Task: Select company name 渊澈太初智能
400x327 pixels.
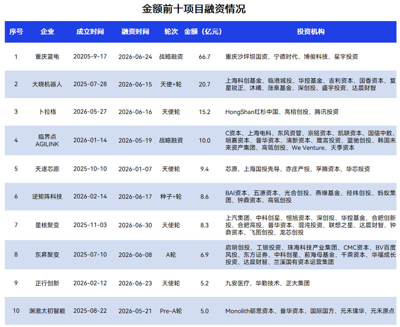Action: 47,311
